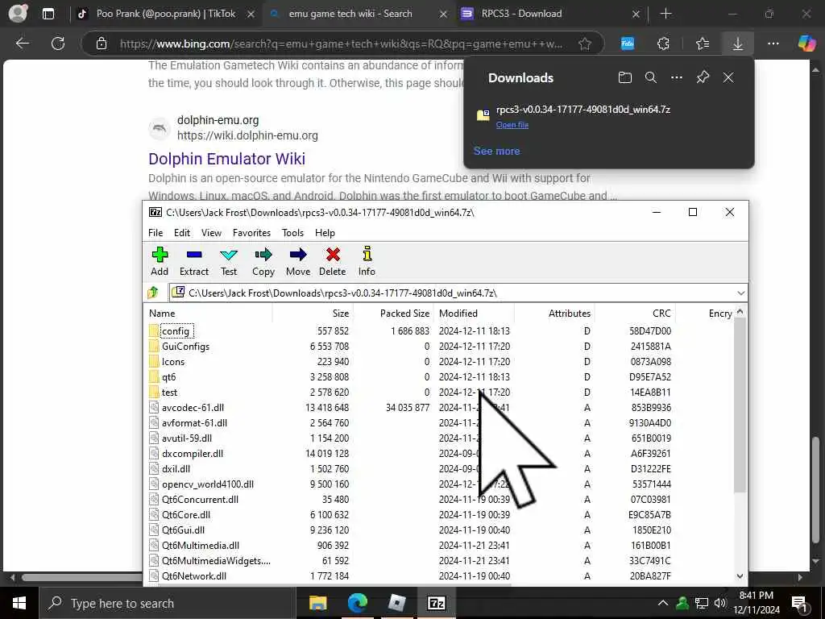
Task: Pin the Downloads panel
Action: click(x=703, y=78)
